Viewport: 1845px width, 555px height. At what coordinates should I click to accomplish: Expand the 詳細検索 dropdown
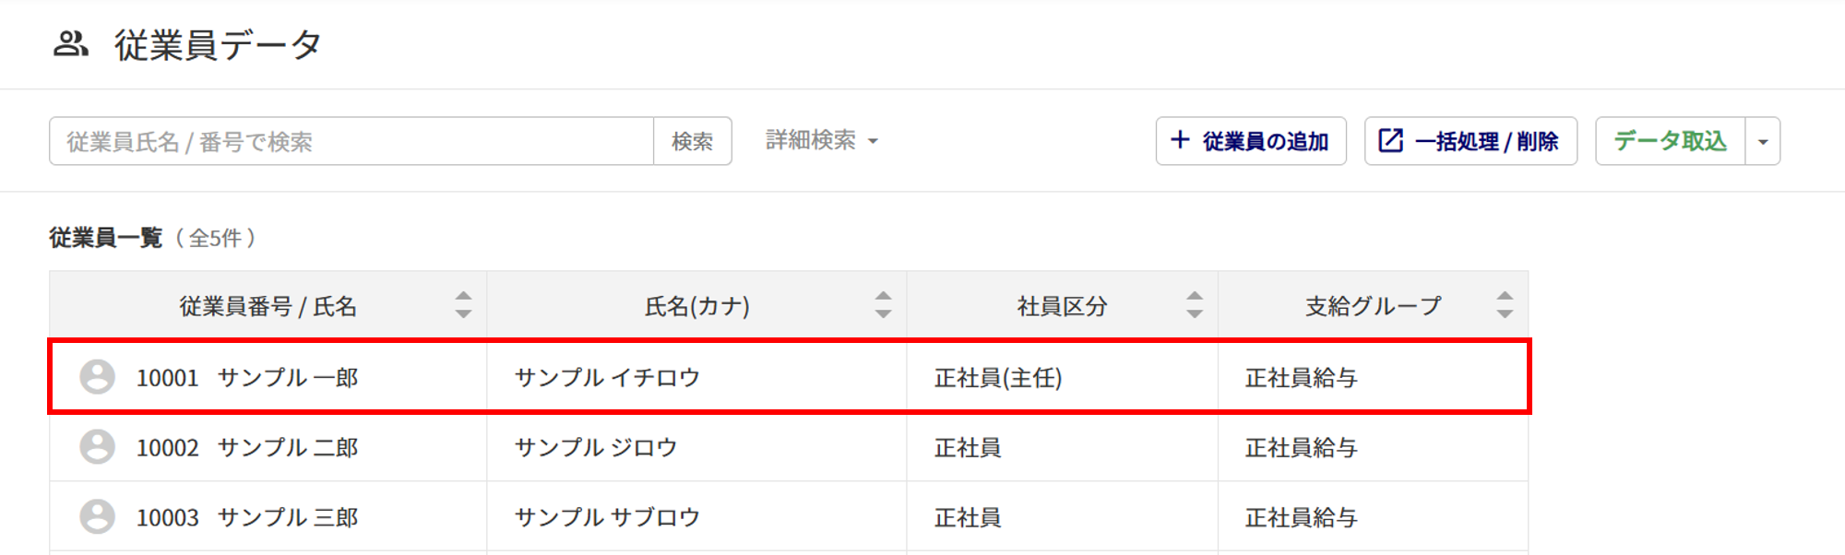tap(821, 140)
